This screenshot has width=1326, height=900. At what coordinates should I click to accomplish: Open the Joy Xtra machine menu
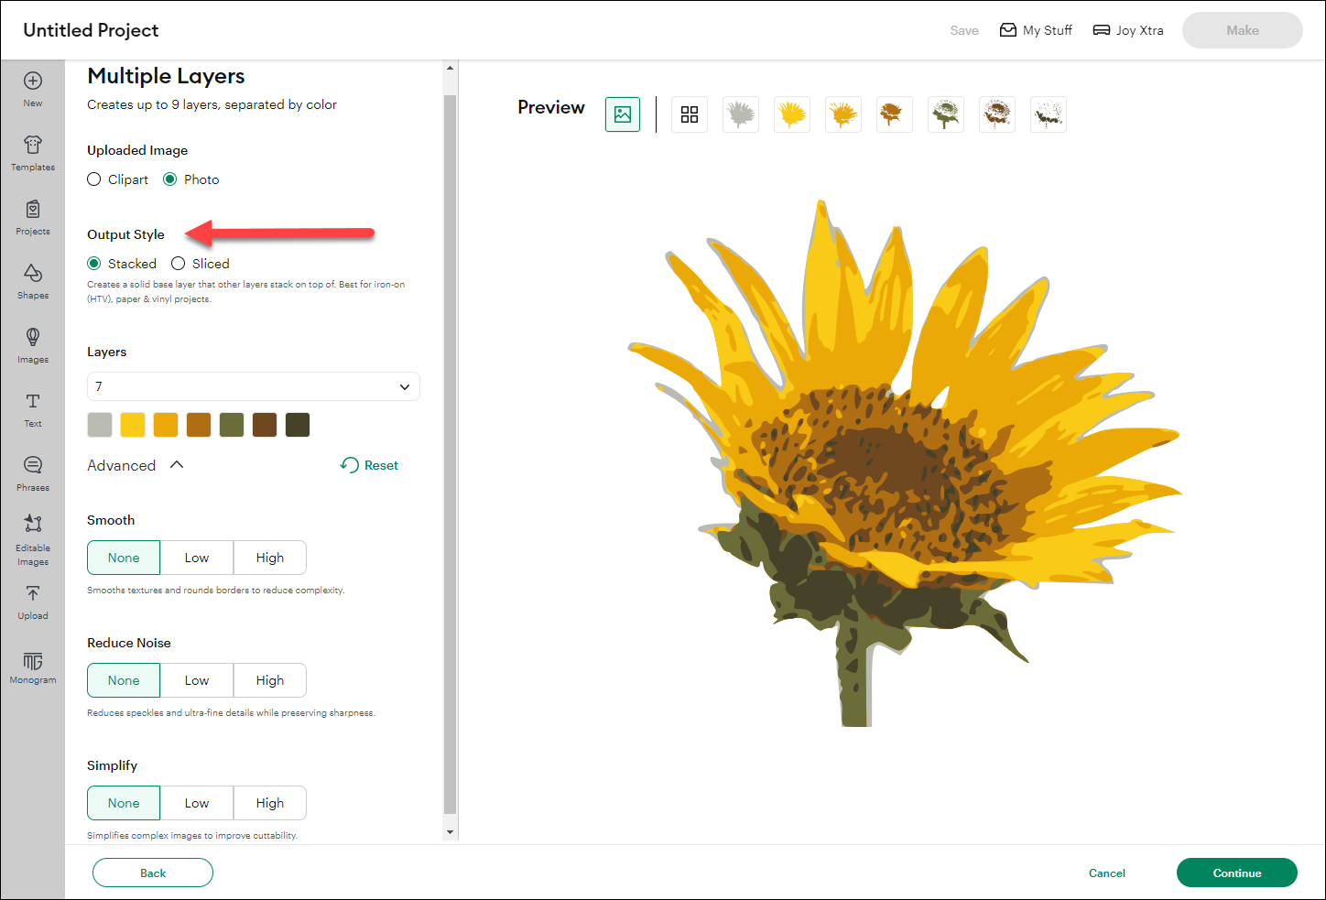point(1127,29)
